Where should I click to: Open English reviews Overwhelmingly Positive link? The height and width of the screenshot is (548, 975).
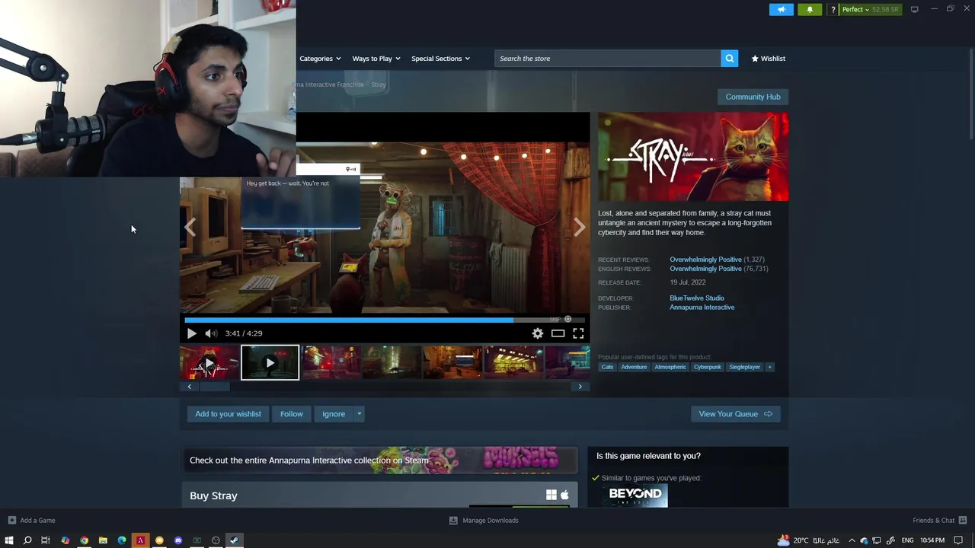pyautogui.click(x=705, y=269)
